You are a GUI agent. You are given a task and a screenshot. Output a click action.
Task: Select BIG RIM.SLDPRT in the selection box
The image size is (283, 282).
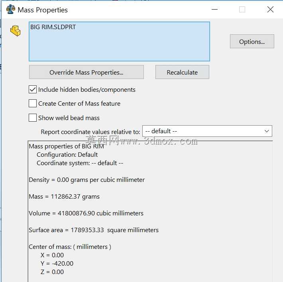click(53, 27)
